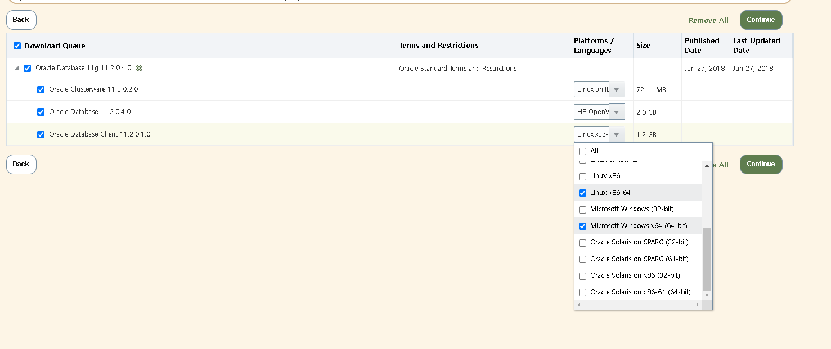Click the horizontal scroll right arrow in platform list
The width and height of the screenshot is (831, 349).
698,305
